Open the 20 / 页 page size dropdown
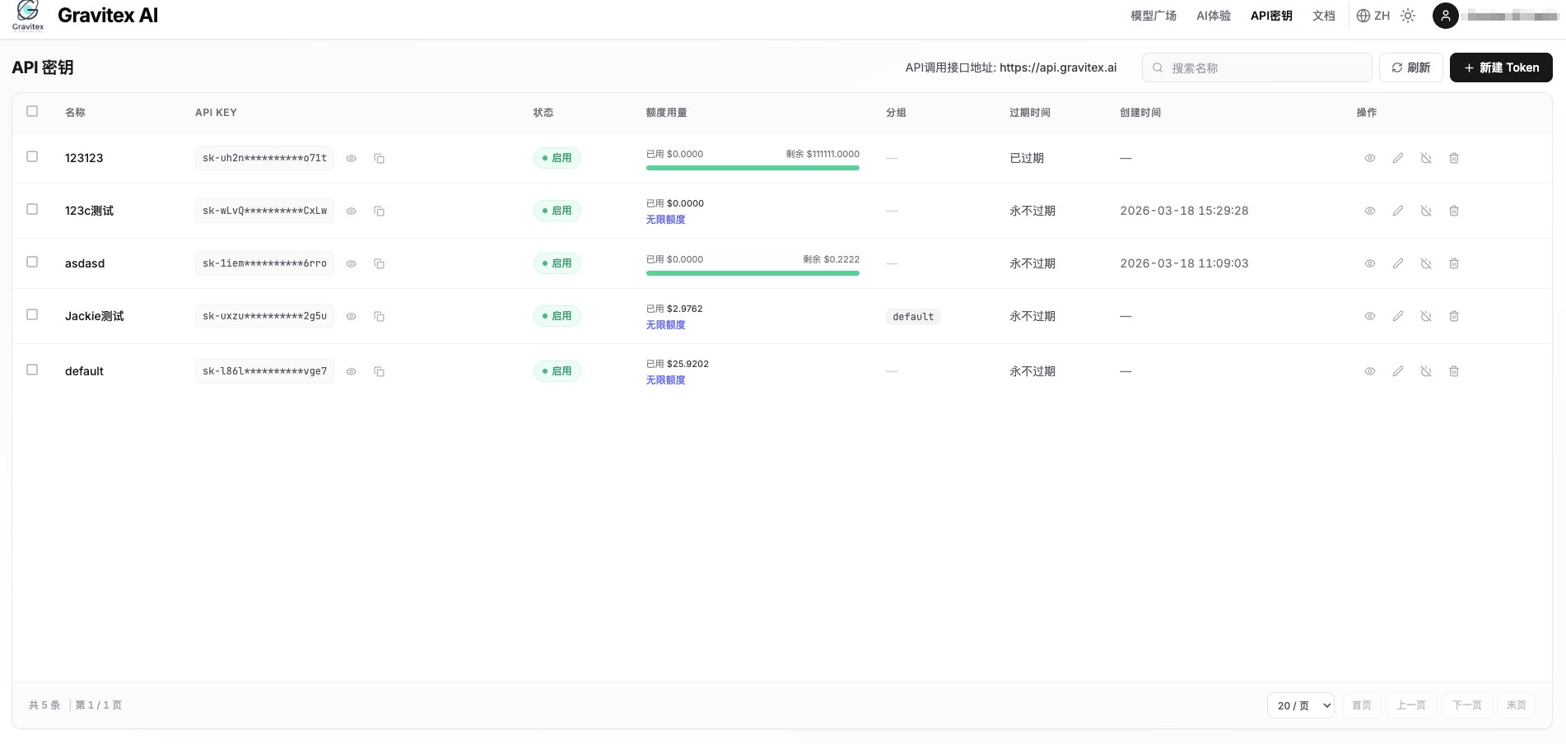The height and width of the screenshot is (744, 1566). 1301,705
